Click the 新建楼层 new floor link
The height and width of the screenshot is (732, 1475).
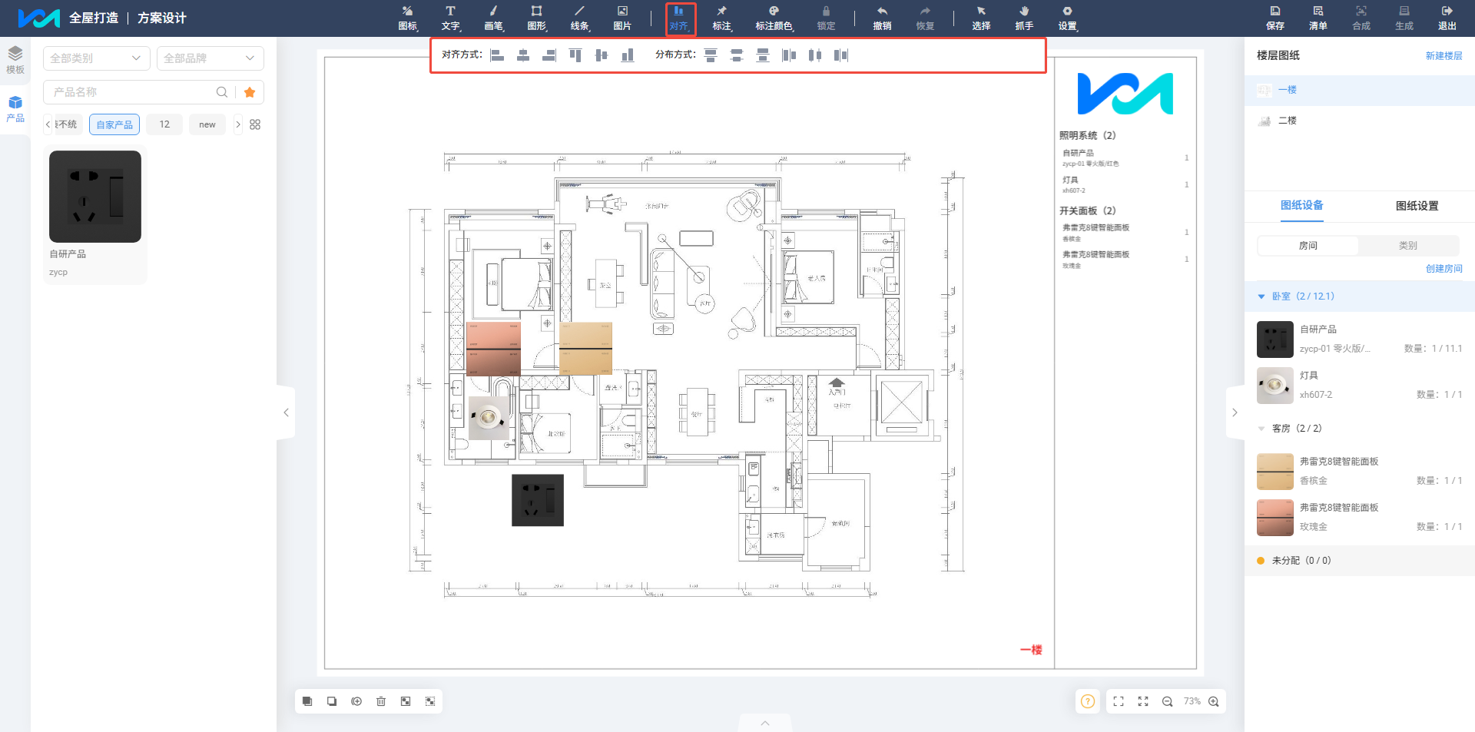[1444, 56]
